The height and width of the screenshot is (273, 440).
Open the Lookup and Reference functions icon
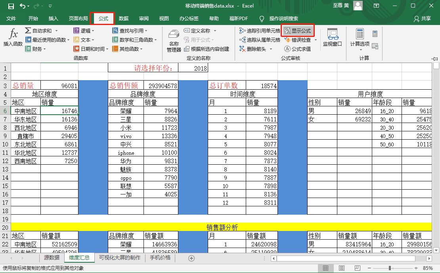[x=115, y=30]
